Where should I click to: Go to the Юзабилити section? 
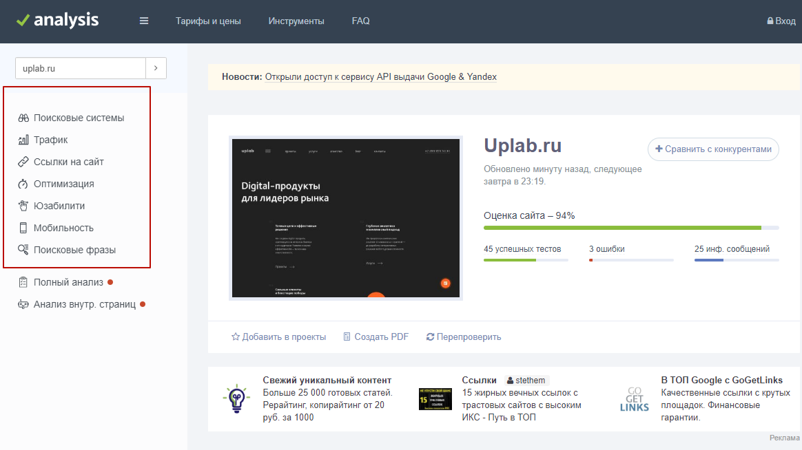pyautogui.click(x=59, y=206)
